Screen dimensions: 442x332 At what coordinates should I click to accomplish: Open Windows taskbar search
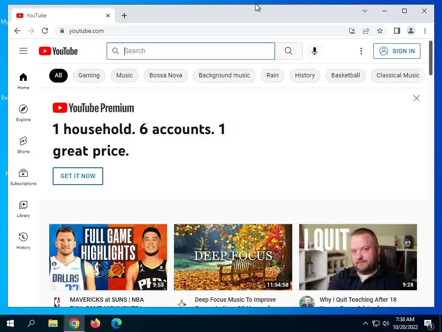(31, 323)
